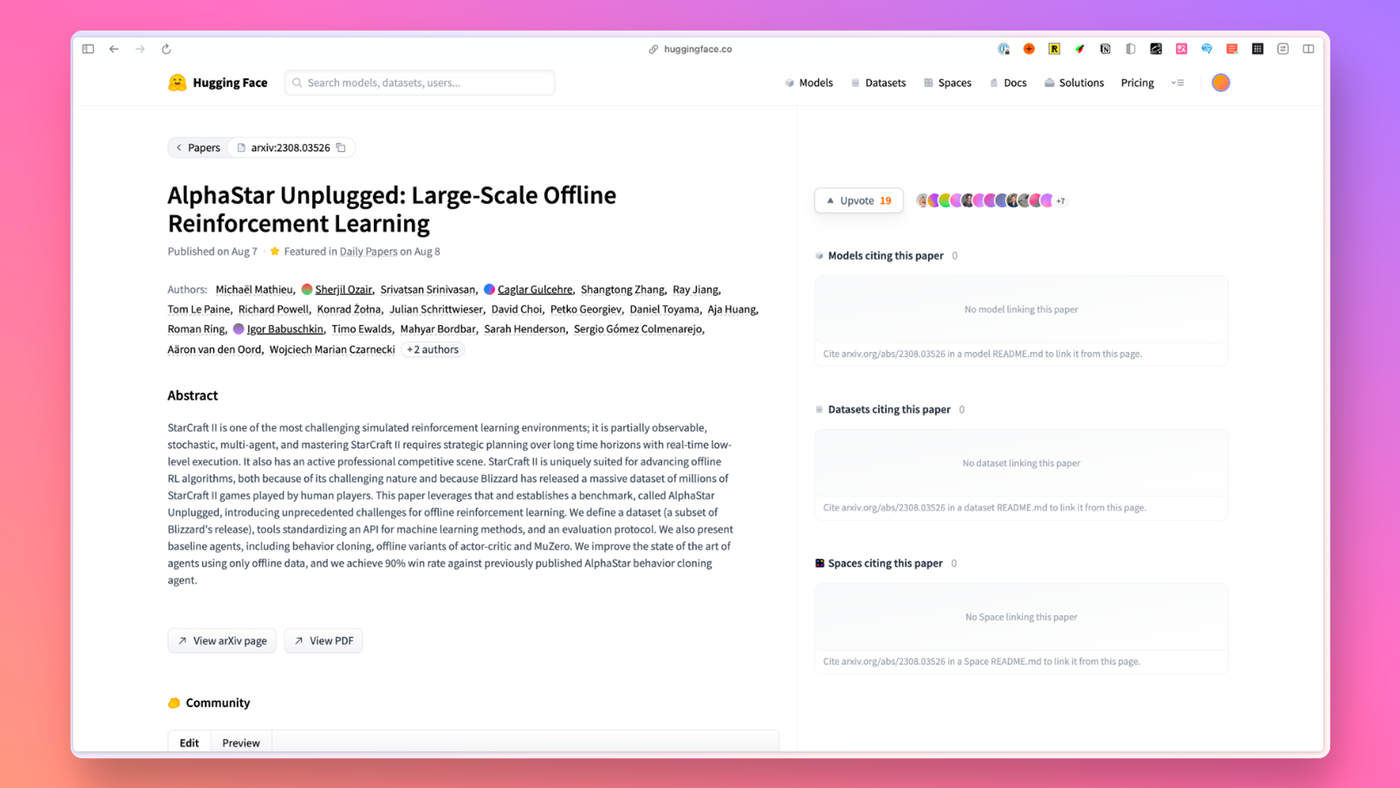Screen dimensions: 1400x788
Task: Open the Notion extension icon
Action: coord(1105,49)
